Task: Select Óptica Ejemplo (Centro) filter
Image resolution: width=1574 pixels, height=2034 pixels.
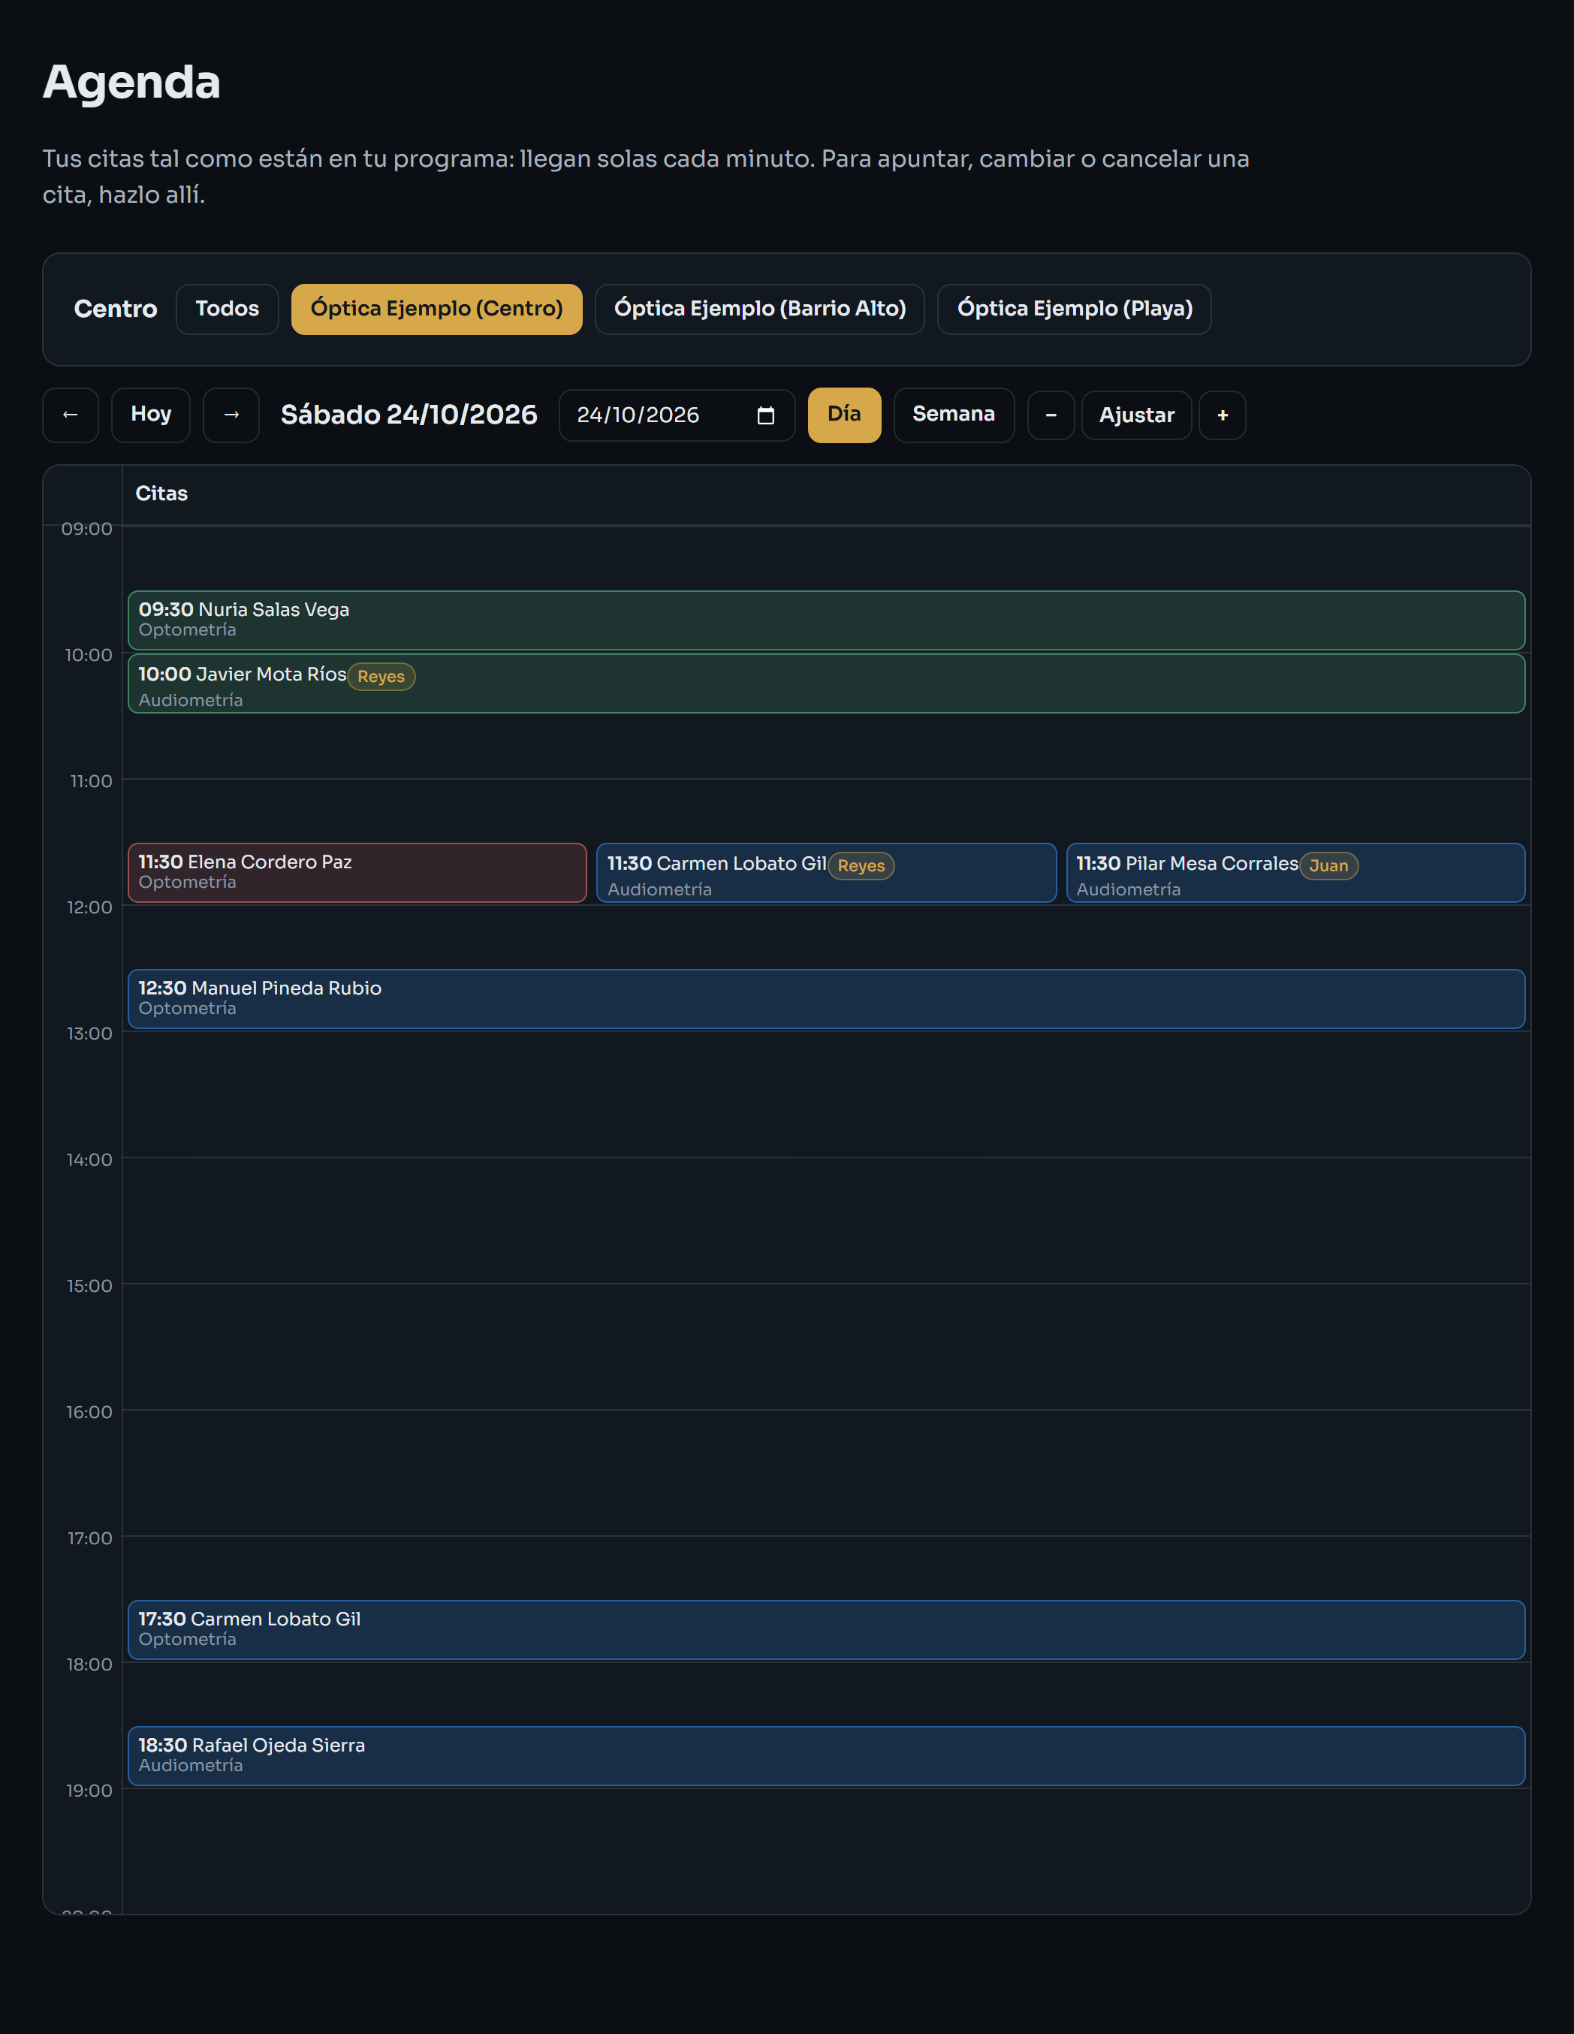Action: tap(436, 309)
